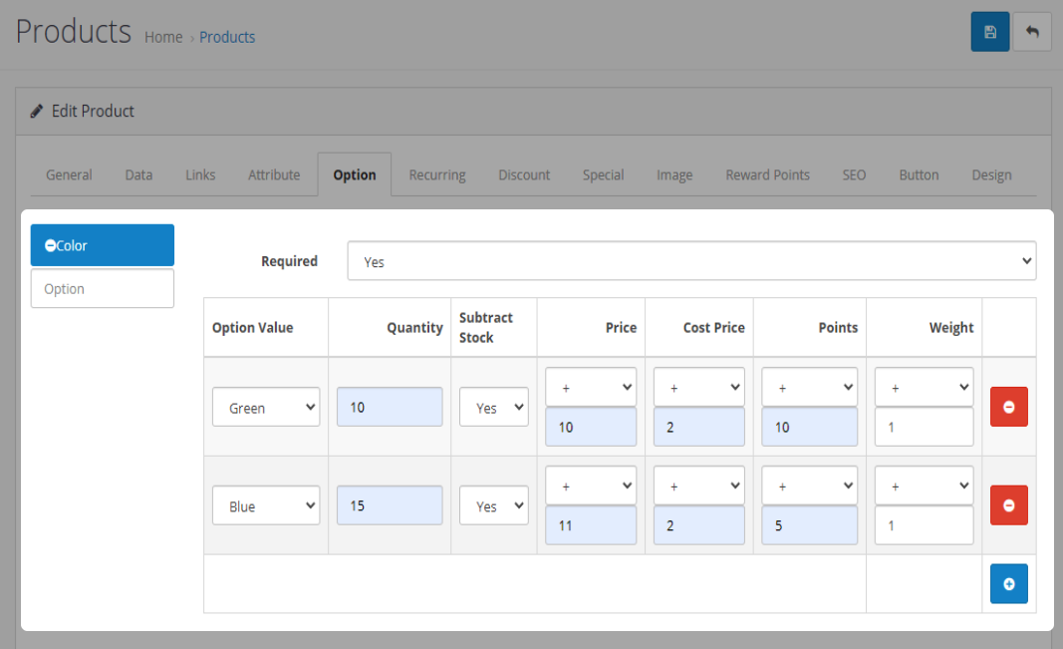The height and width of the screenshot is (649, 1063).
Task: Open the Green option value dropdown
Action: coord(266,407)
